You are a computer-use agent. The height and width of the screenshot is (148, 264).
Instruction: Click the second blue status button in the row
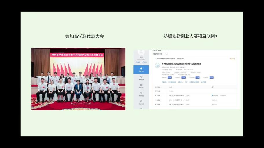(184, 78)
